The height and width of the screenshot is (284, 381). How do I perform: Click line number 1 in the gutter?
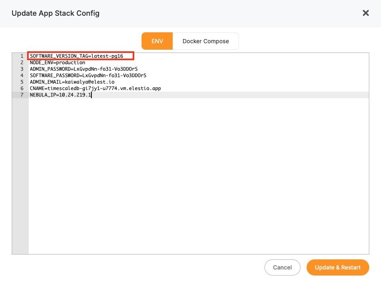click(22, 56)
